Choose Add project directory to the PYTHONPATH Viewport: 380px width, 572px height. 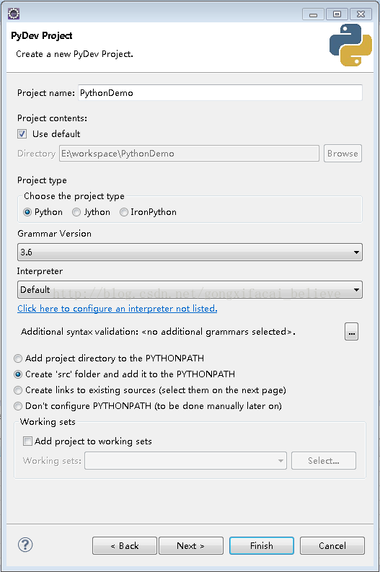pyautogui.click(x=18, y=358)
